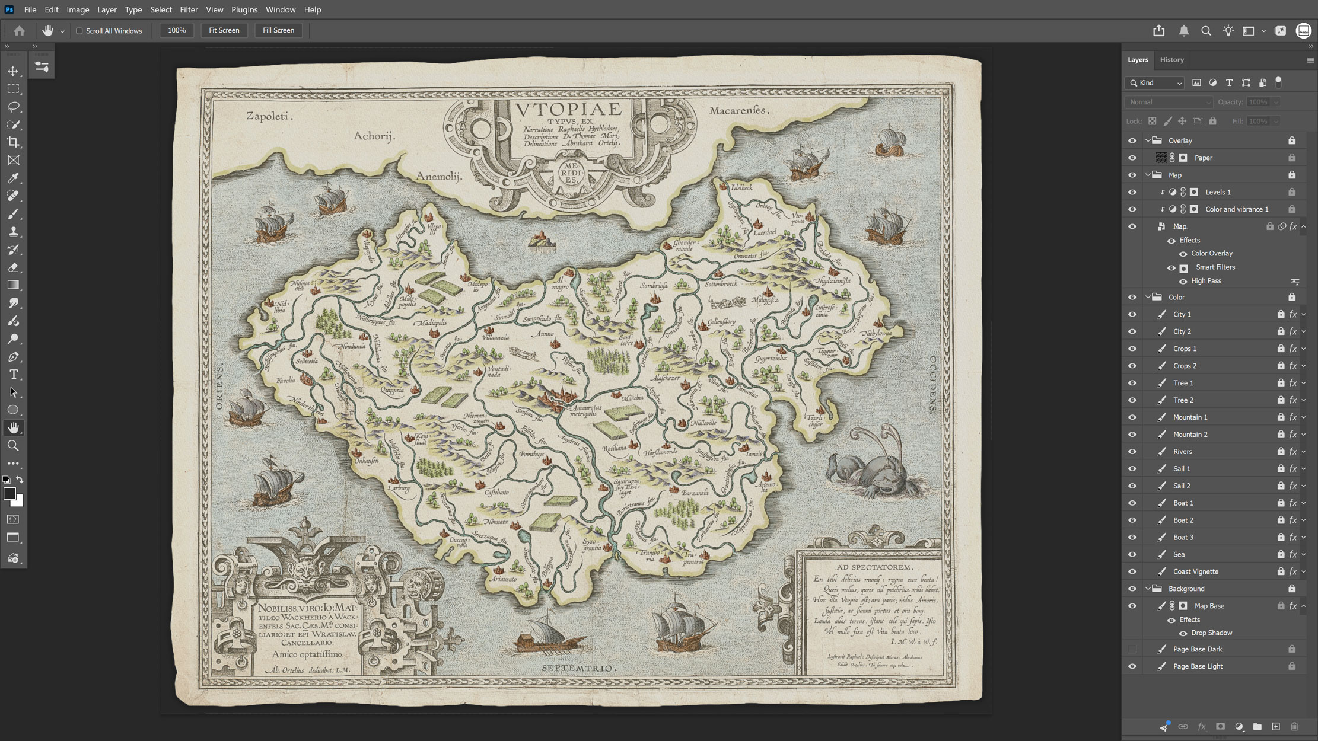Screen dimensions: 1318x741
Task: Open the Filter menu
Action: pyautogui.click(x=189, y=9)
